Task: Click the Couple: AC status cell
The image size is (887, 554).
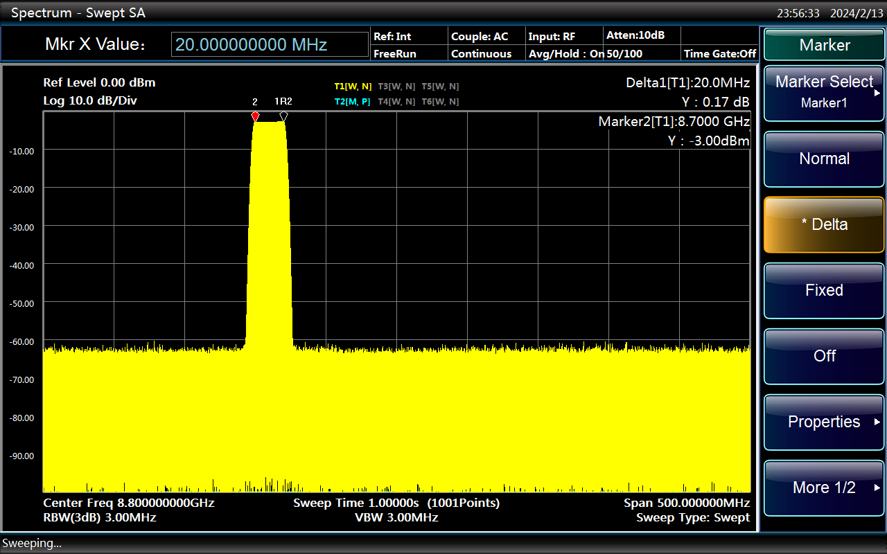Action: pos(480,36)
